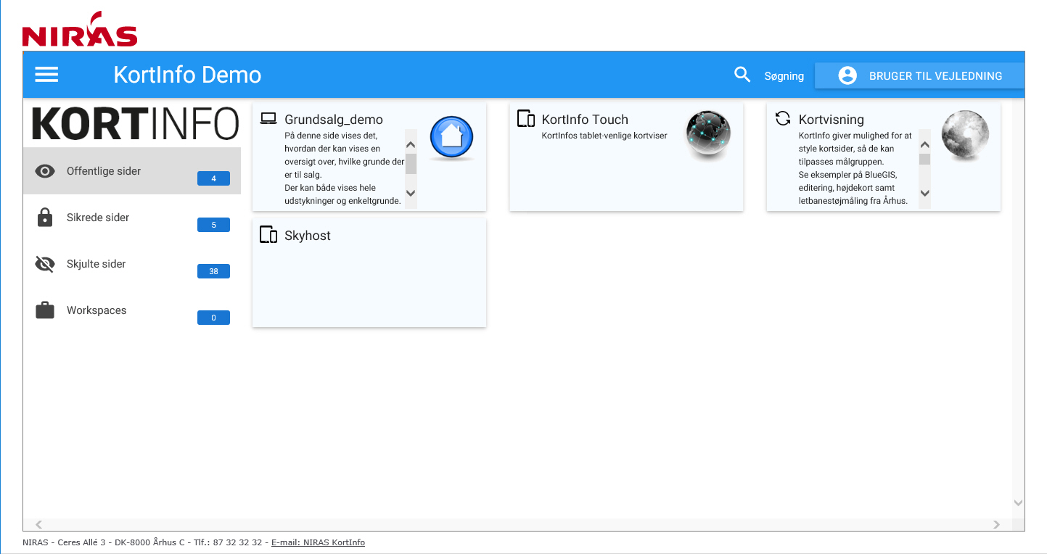Click the dark globe thumbnail of KortInfo Touch
The height and width of the screenshot is (554, 1047).
[x=708, y=135]
